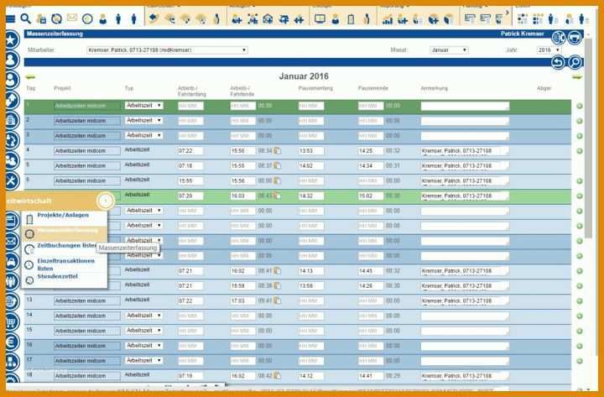Click the bar chart reporting icon in top toolbar

pyautogui.click(x=387, y=19)
